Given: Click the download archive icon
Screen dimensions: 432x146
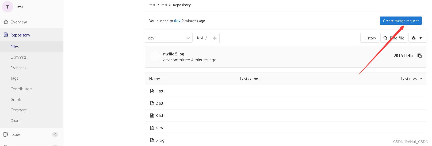Looking at the screenshot, I should pos(414,38).
